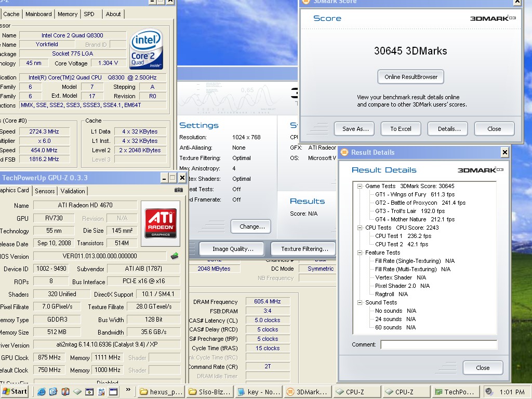Viewport: 532px width, 399px height.
Task: Select the GT4 - Mother Nature result
Action: point(415,219)
